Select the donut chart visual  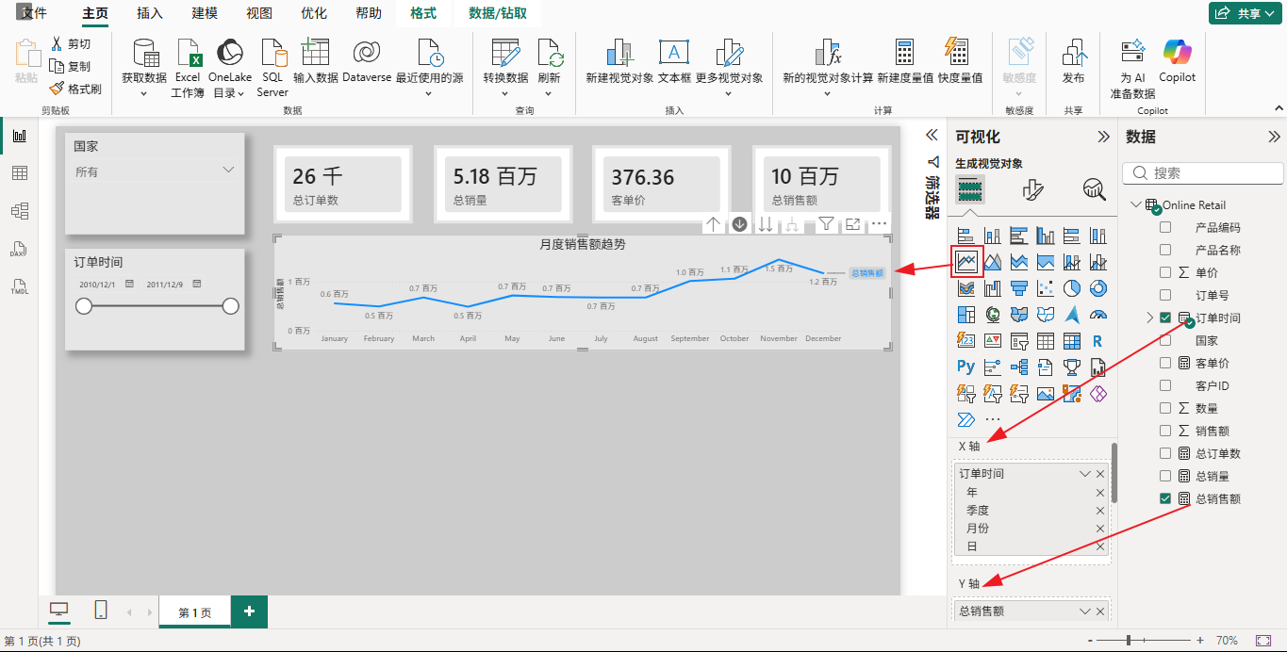click(x=1098, y=287)
